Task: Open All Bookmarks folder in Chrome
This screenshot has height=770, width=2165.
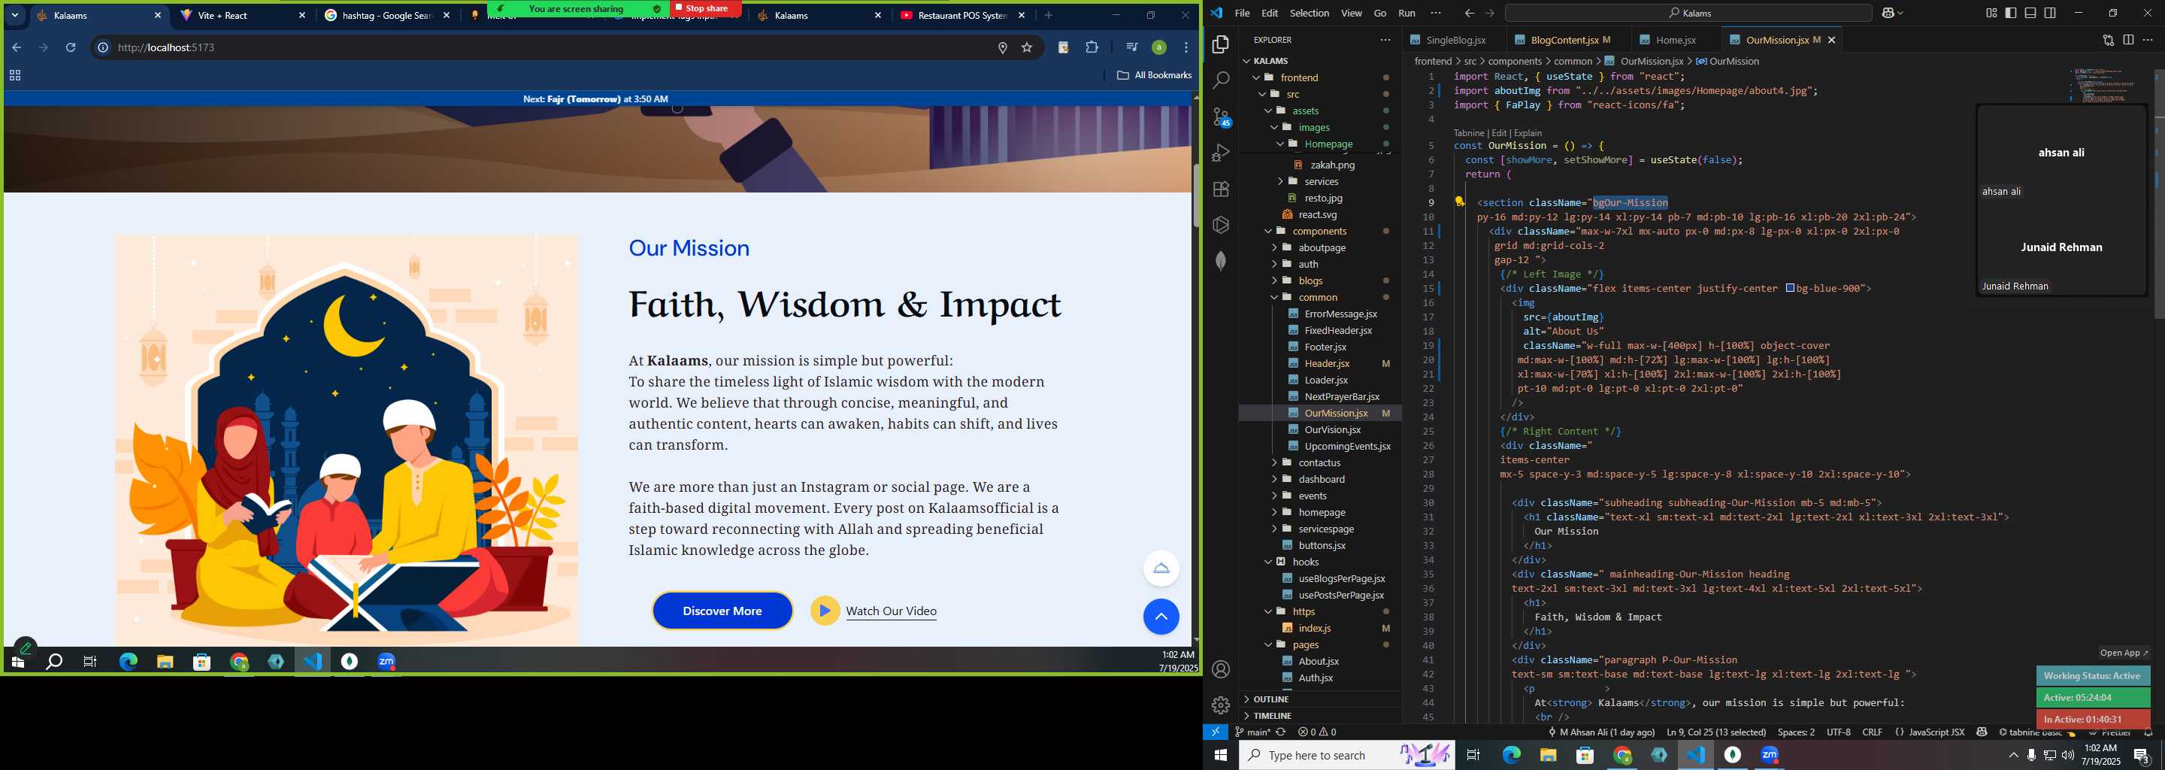Action: click(x=1153, y=74)
